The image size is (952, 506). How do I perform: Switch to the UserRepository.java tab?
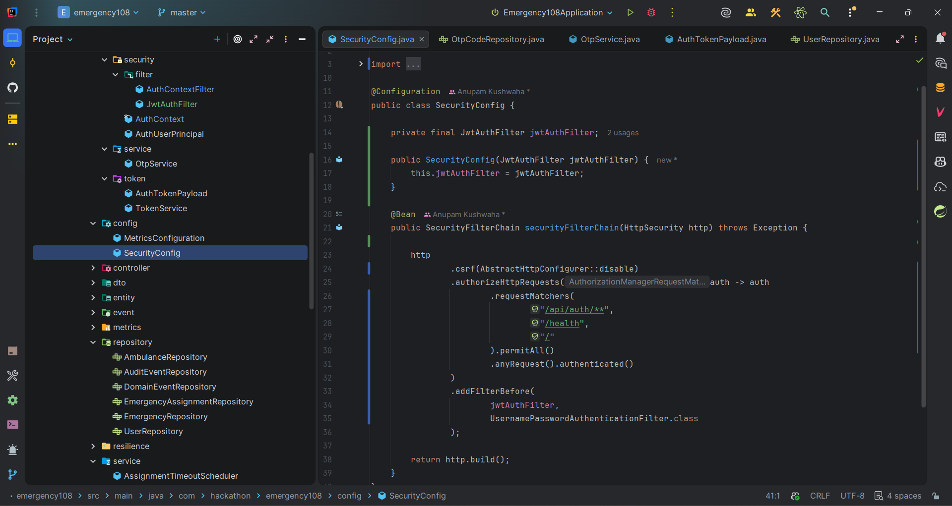tap(840, 39)
